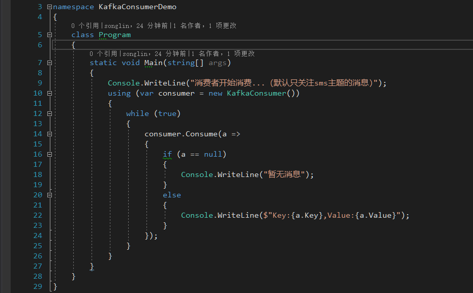The width and height of the screenshot is (473, 293).
Task: Click the closing '});' on line 24
Action: pyautogui.click(x=151, y=236)
